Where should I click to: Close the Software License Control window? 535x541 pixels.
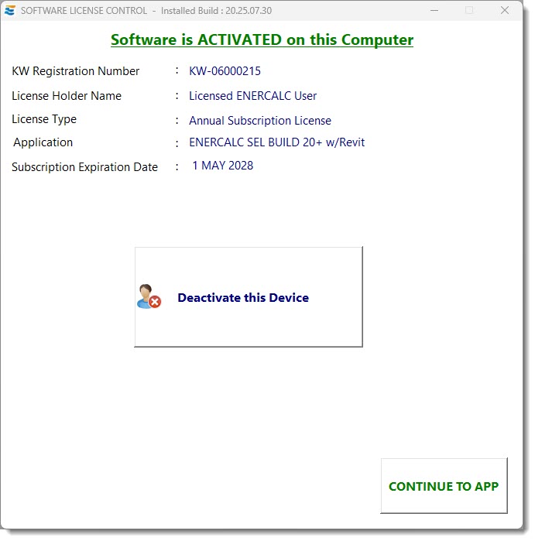click(x=505, y=10)
